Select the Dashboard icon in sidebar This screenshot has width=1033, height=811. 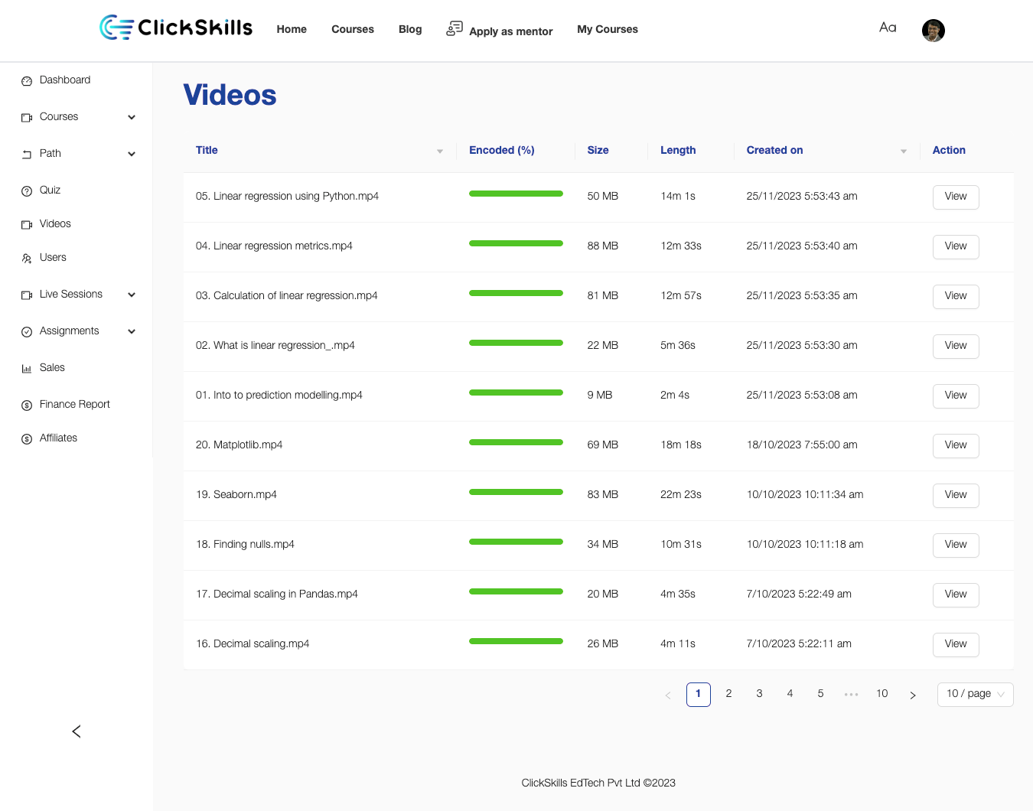[27, 80]
